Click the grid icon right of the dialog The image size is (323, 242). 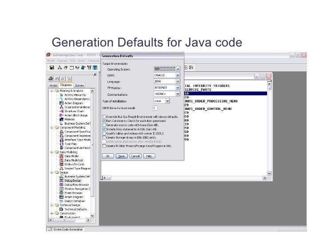coord(185,67)
